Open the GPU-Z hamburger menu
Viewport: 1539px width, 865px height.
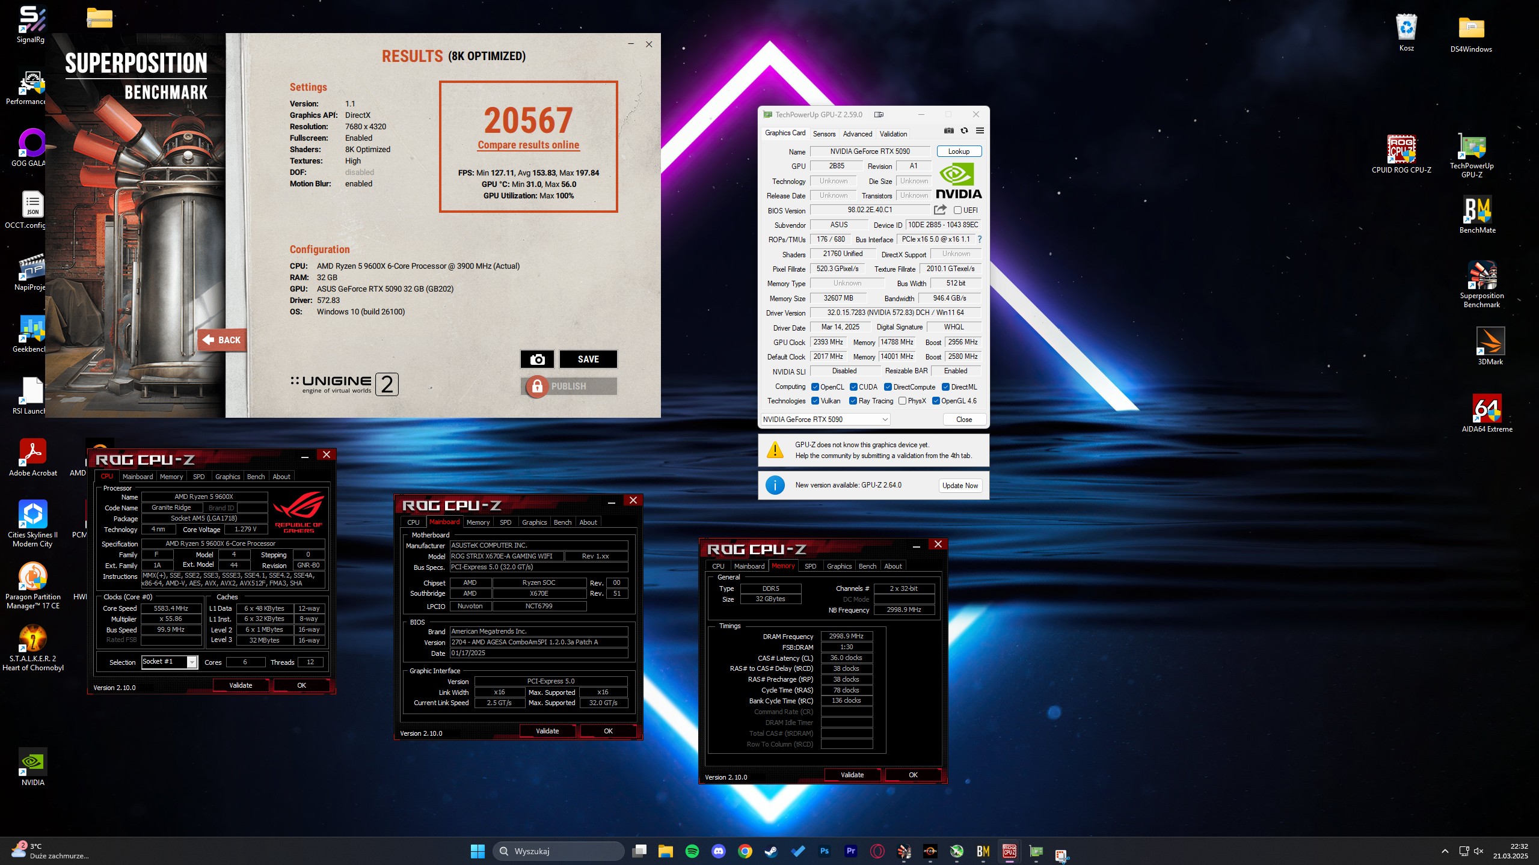pos(980,131)
